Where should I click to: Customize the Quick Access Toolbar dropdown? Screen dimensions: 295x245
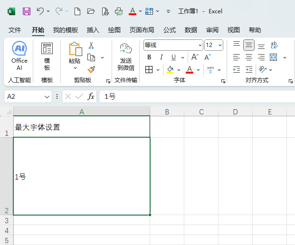point(168,11)
